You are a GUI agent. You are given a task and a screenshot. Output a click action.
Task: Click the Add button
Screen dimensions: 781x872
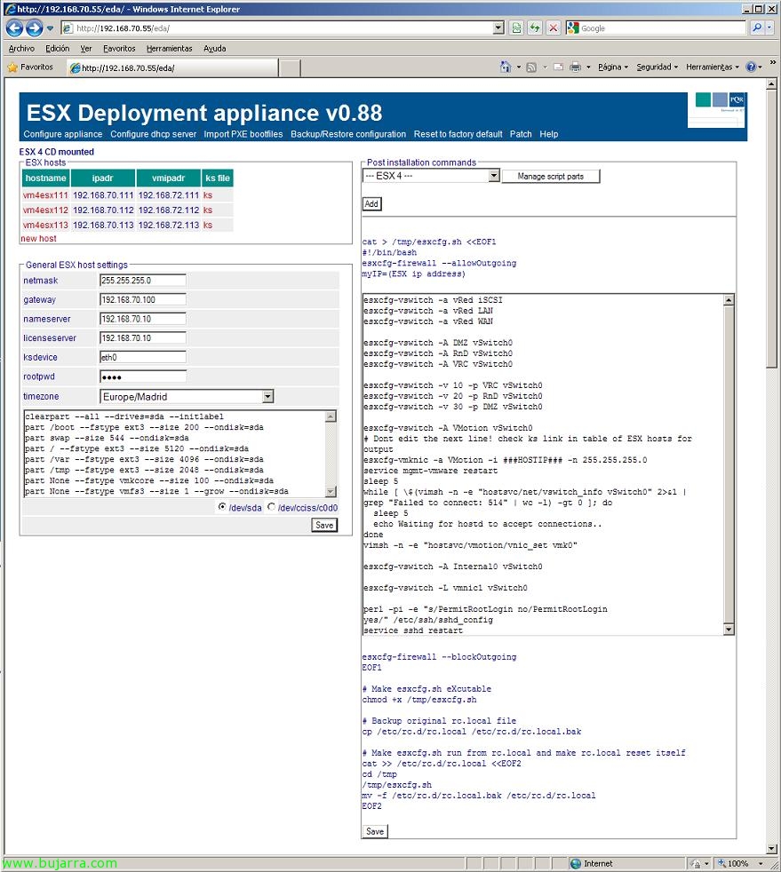371,203
